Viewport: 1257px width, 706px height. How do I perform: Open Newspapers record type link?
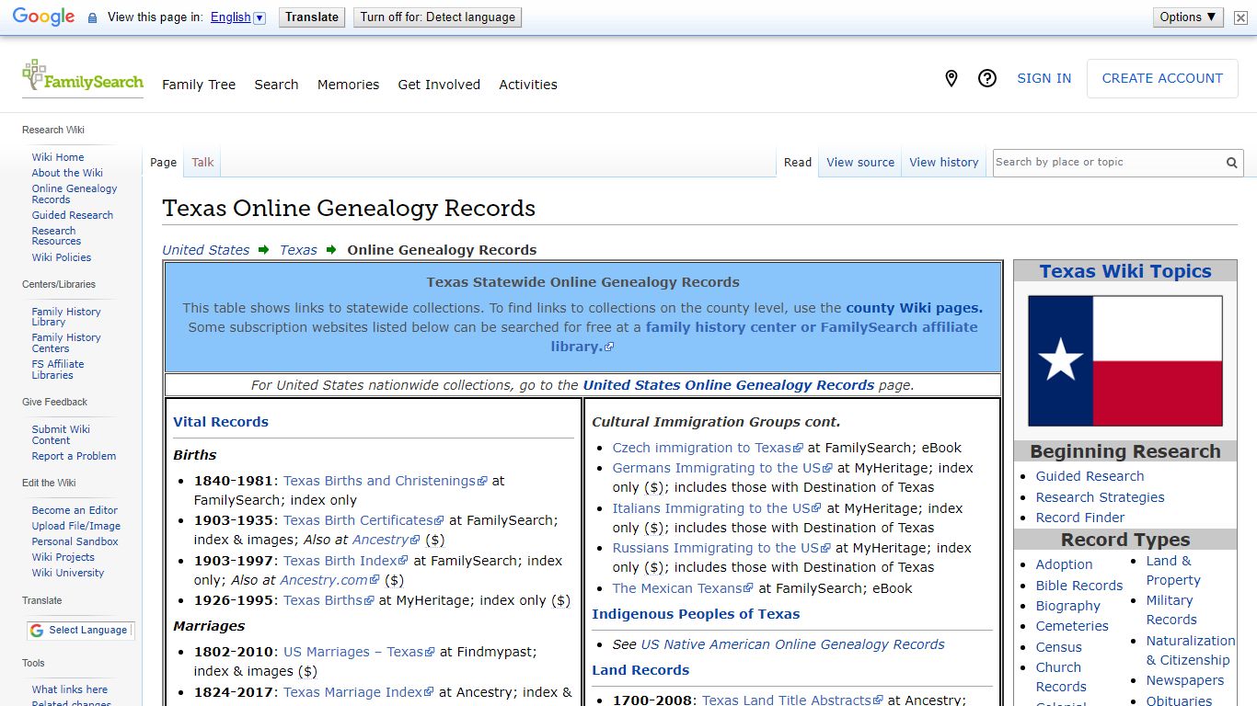click(x=1185, y=680)
